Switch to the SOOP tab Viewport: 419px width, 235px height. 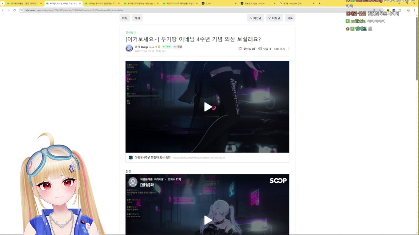(x=218, y=3)
